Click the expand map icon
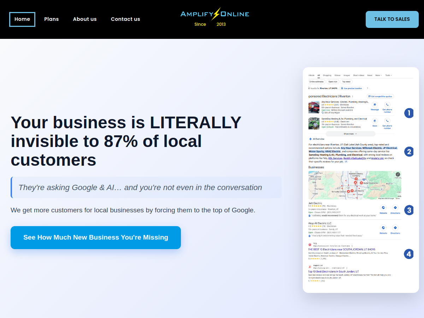The image size is (424, 318). pos(398,174)
